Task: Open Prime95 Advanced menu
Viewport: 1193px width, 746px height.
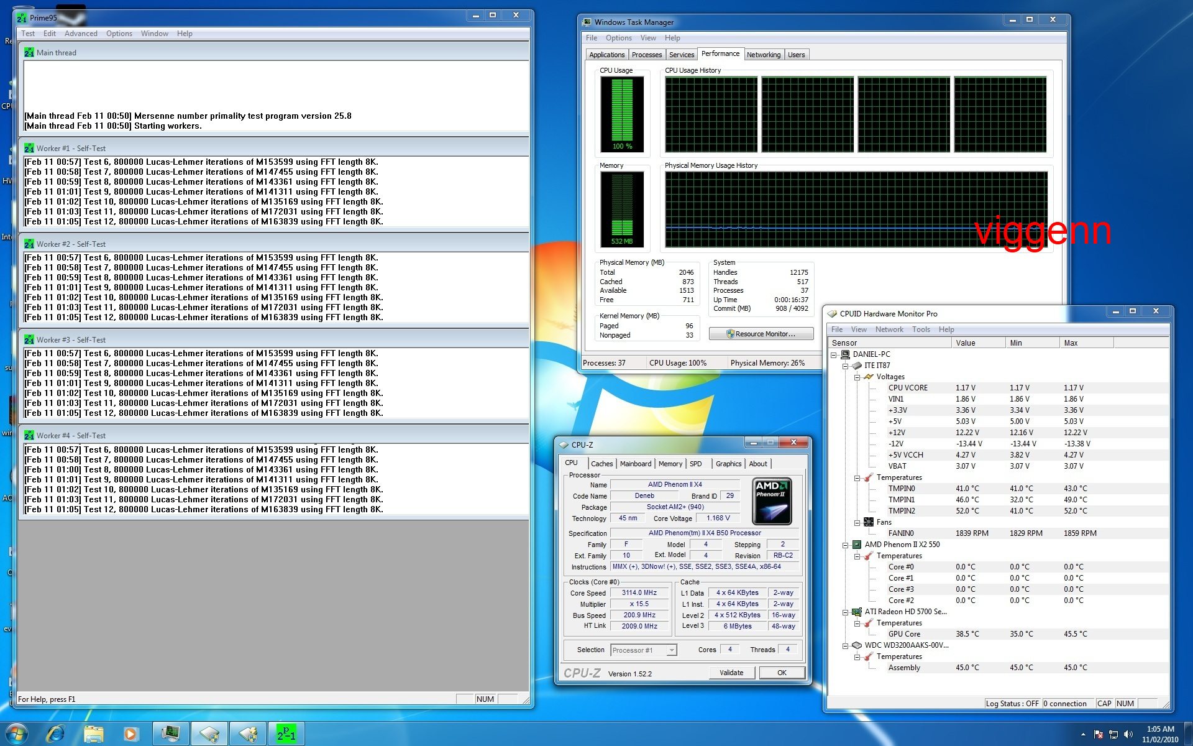Action: pos(81,34)
